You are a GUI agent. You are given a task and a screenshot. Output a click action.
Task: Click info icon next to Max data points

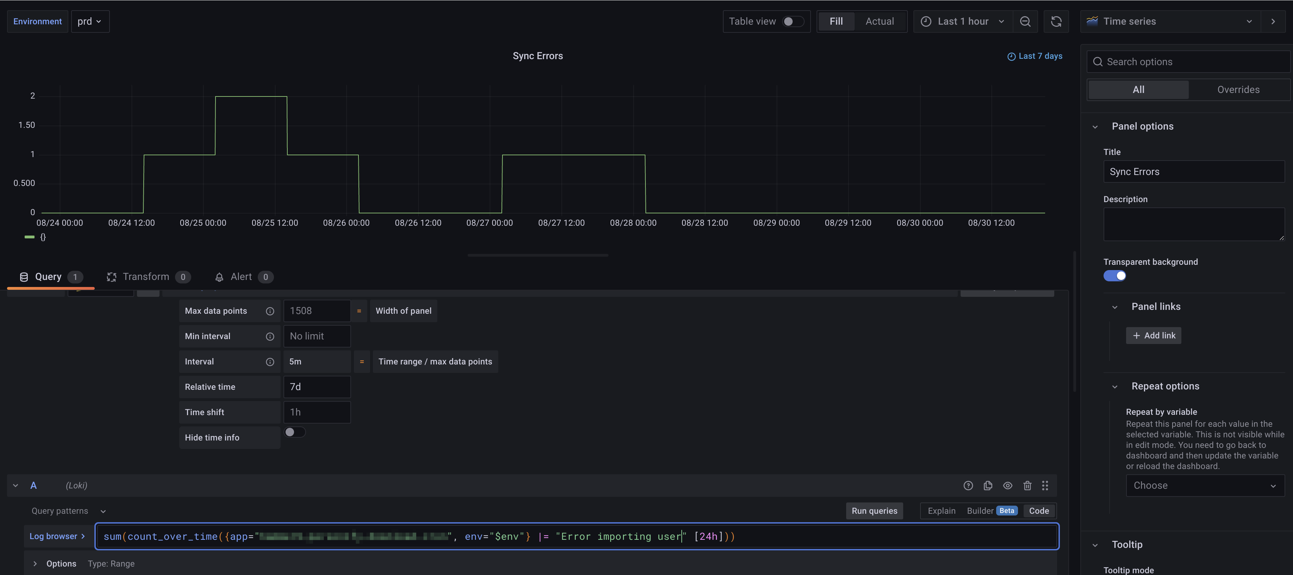270,311
